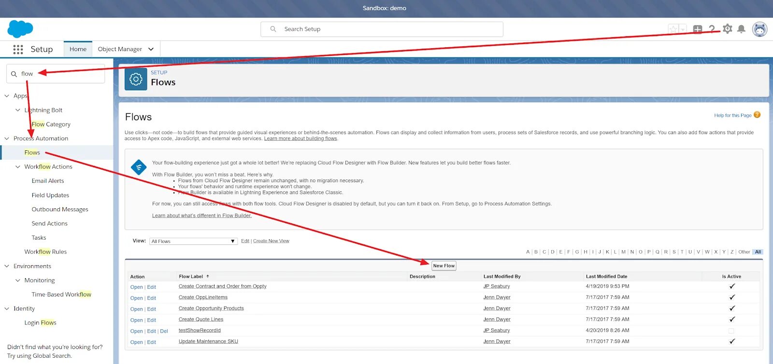The image size is (773, 364).
Task: Select the All alphabet filter
Action: pos(758,252)
